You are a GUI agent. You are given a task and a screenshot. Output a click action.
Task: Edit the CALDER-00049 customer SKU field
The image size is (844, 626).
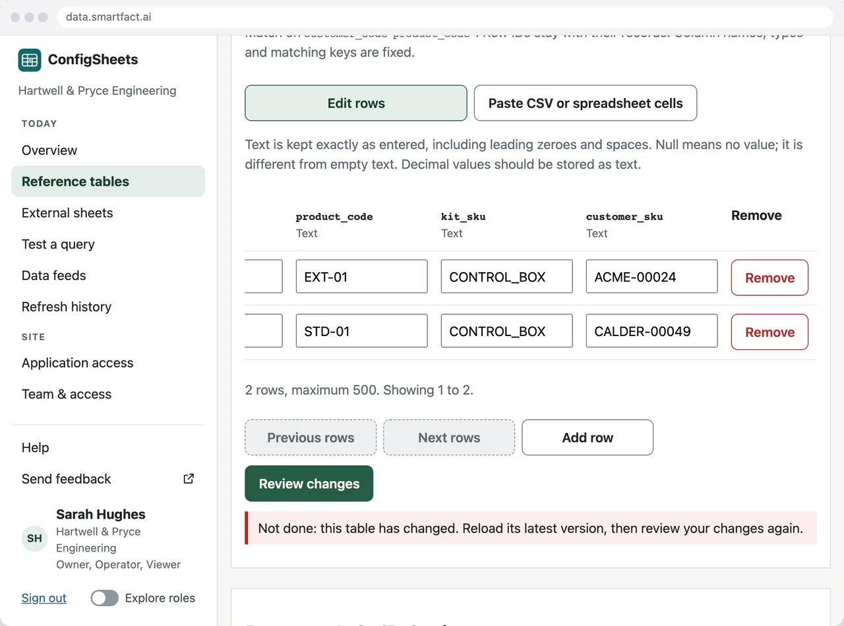point(652,331)
